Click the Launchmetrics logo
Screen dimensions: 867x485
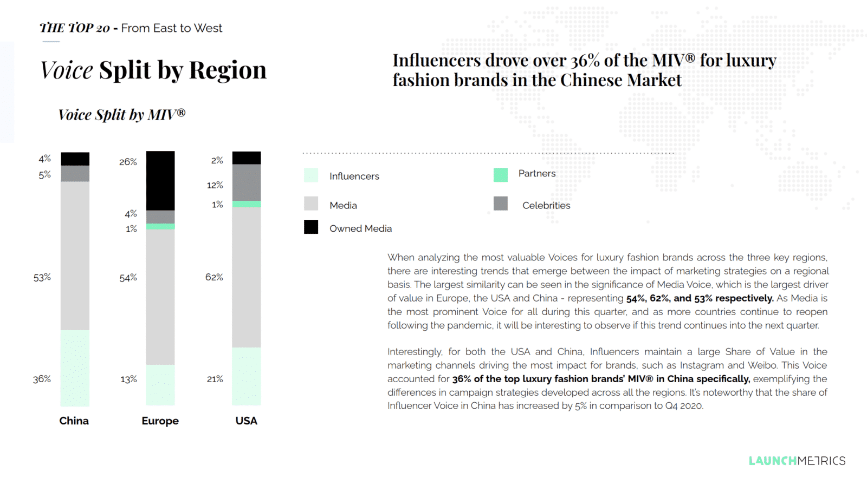797,461
